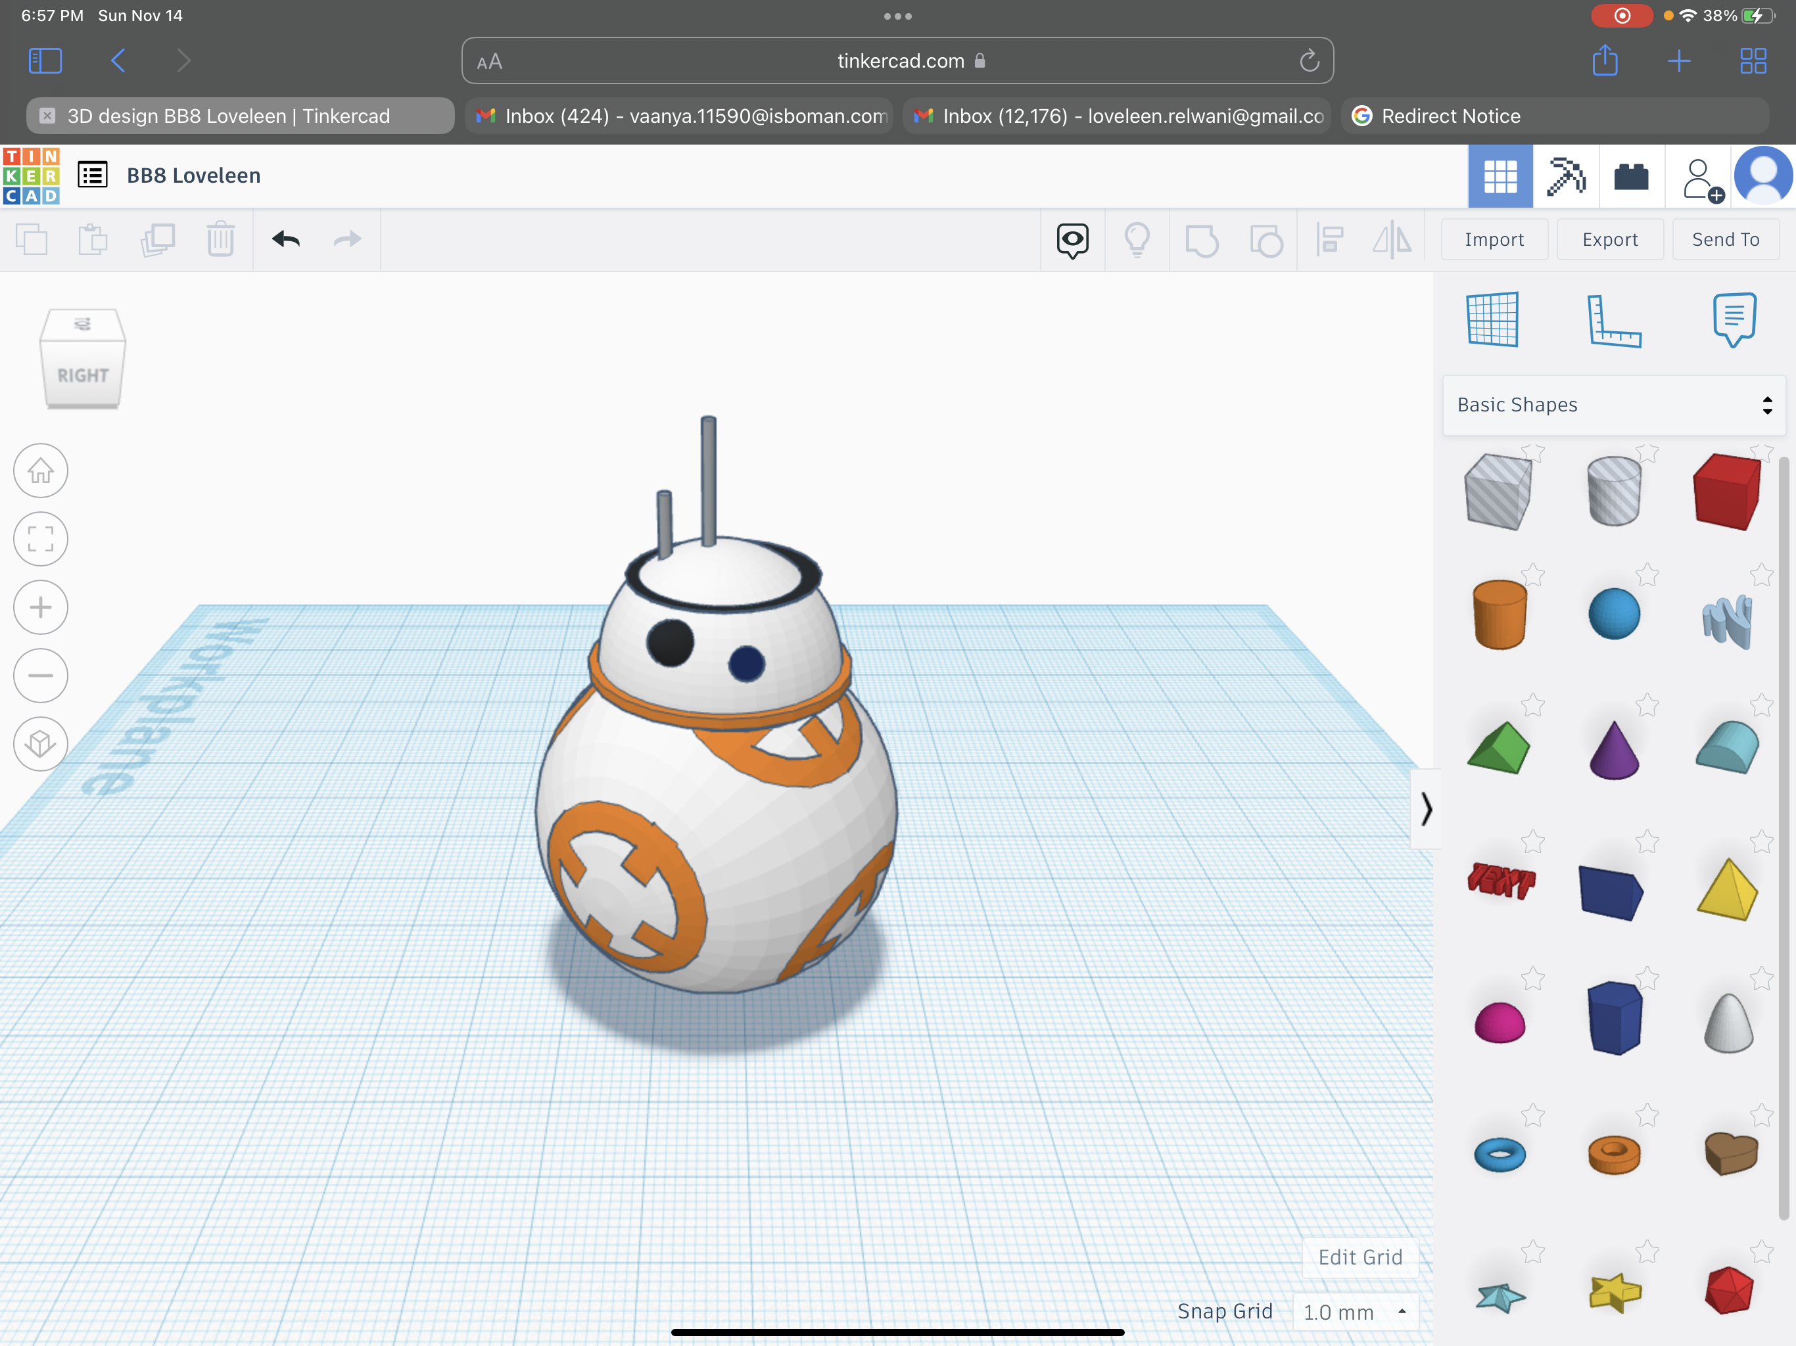Select the orange Cylinder shape
The height and width of the screenshot is (1346, 1796).
pos(1499,615)
